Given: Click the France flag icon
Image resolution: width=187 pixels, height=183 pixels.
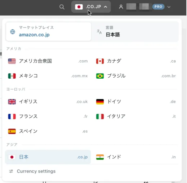Looking at the screenshot, I should pyautogui.click(x=12, y=117).
